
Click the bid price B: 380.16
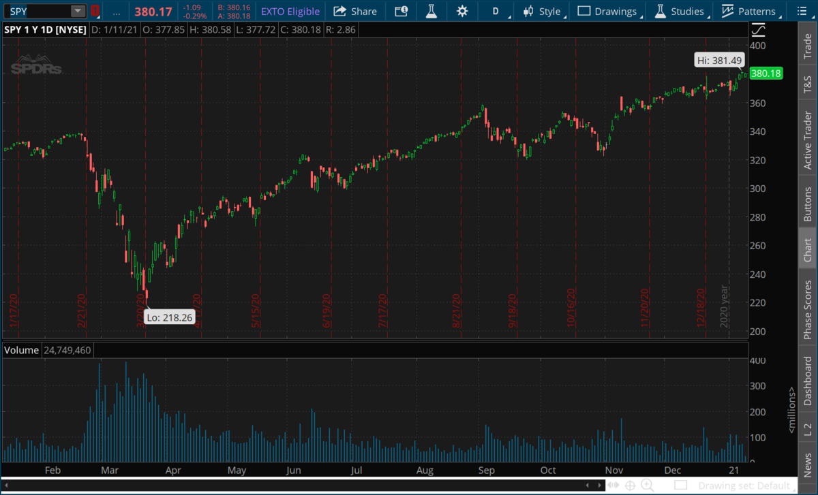pos(234,7)
